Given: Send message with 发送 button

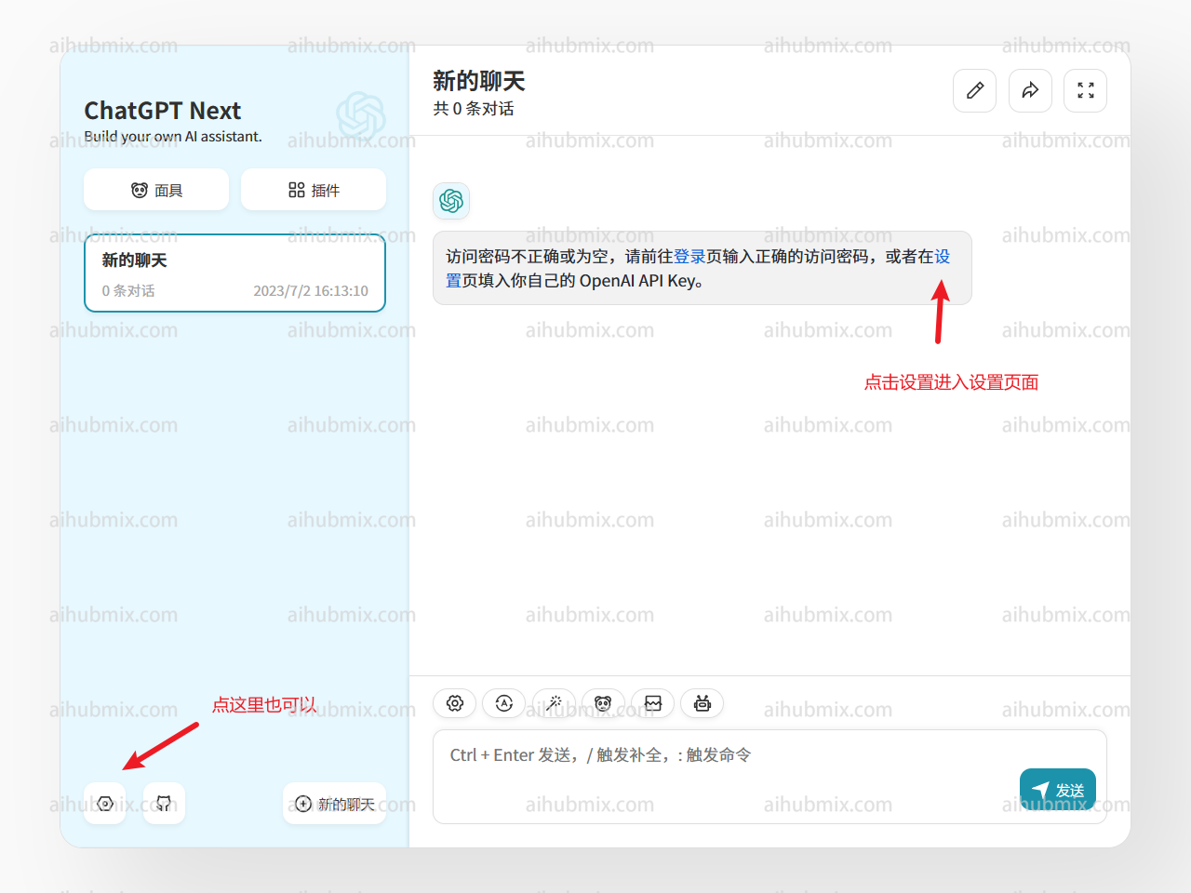Looking at the screenshot, I should click(x=1058, y=790).
